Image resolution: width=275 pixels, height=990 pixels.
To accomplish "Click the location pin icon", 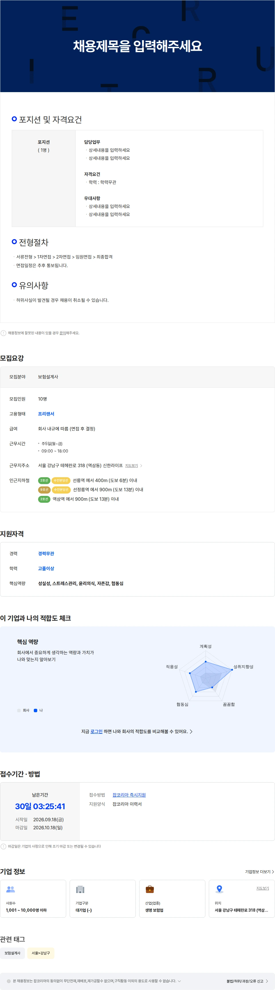I will [x=219, y=889].
